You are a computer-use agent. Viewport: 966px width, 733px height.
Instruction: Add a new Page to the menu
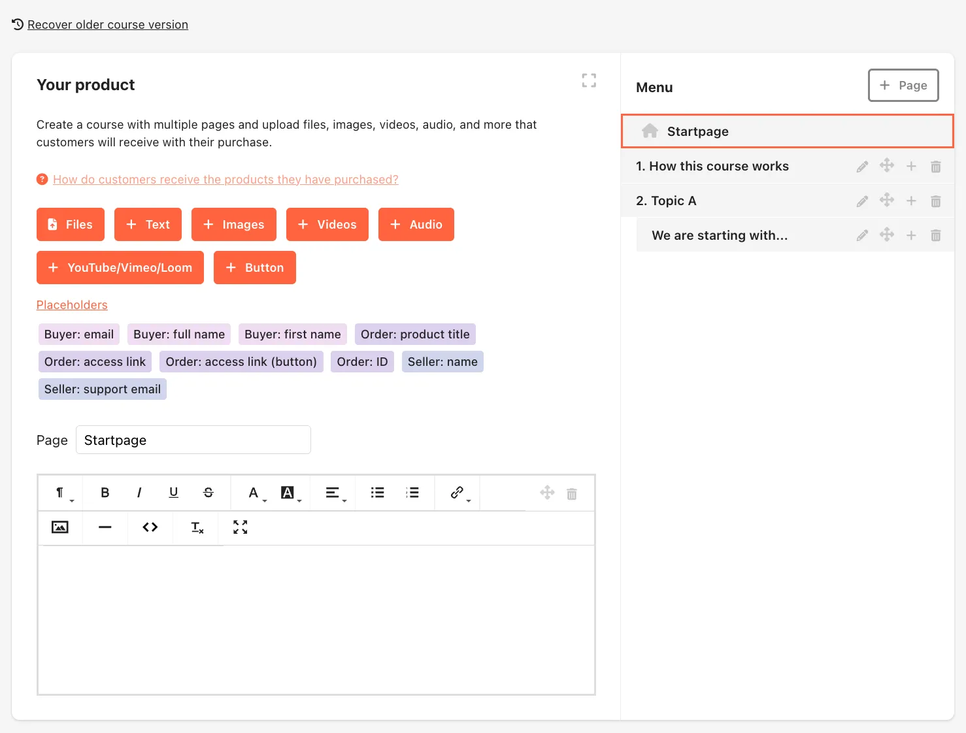point(903,85)
